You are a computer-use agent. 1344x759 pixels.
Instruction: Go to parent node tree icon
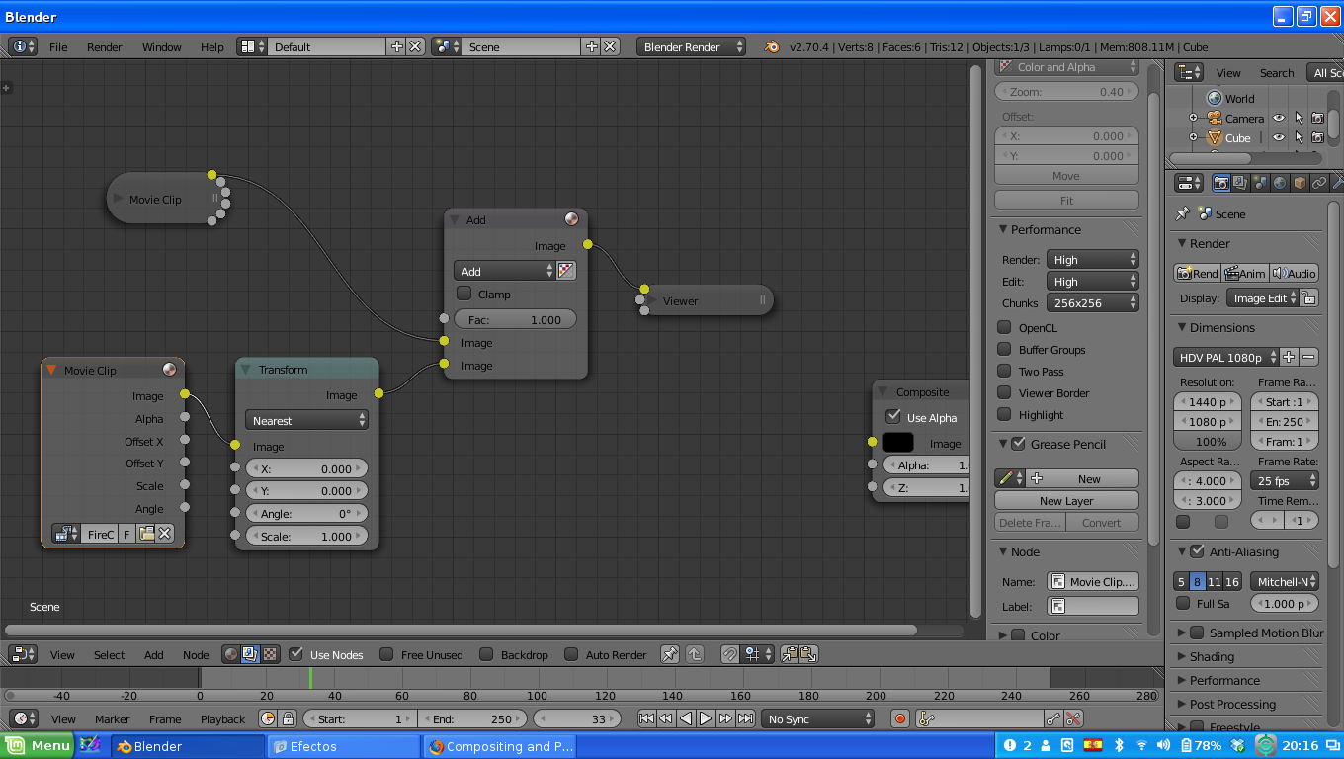tap(695, 654)
